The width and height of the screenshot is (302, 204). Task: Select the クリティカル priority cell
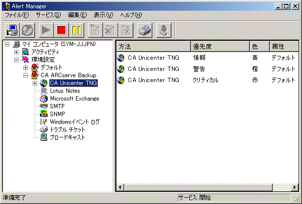206,80
